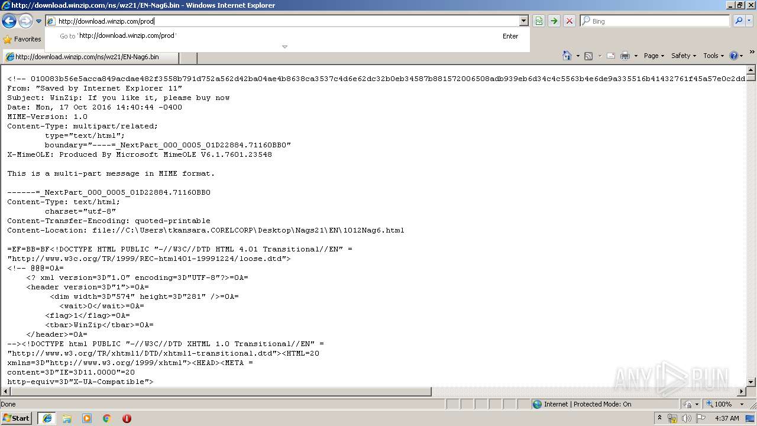757x426 pixels.
Task: Select the autocomplete suggestion 'Go to http://download.winzip.com/prod'
Action: (x=287, y=35)
